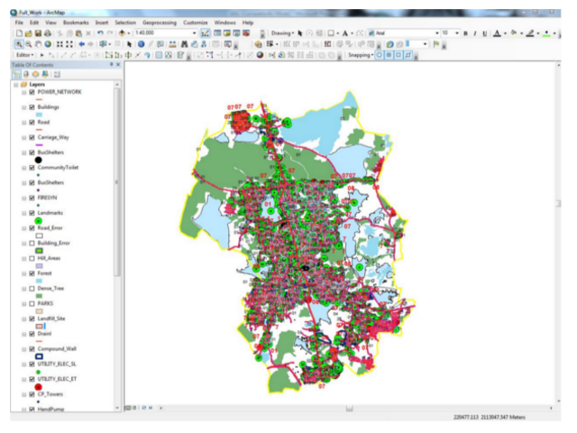Open the Geoprocessing menu
The height and width of the screenshot is (433, 577).
[x=160, y=23]
